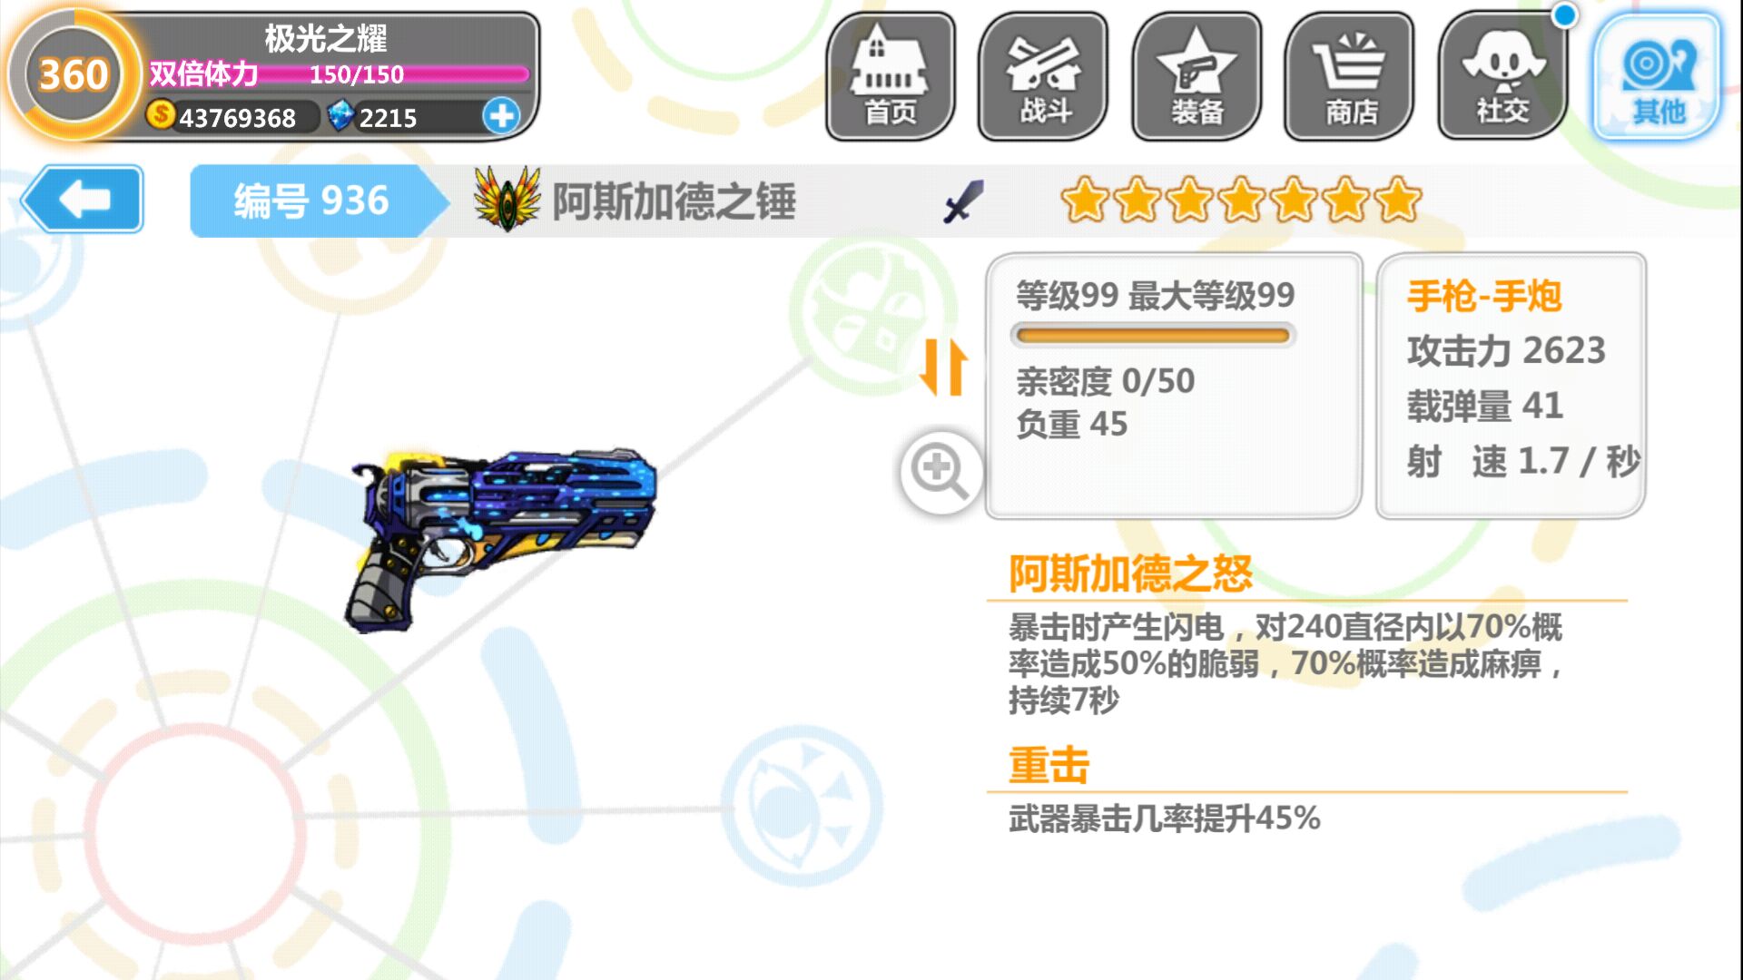1743x980 pixels.
Task: Click the weapon level progress bar
Action: [1153, 336]
